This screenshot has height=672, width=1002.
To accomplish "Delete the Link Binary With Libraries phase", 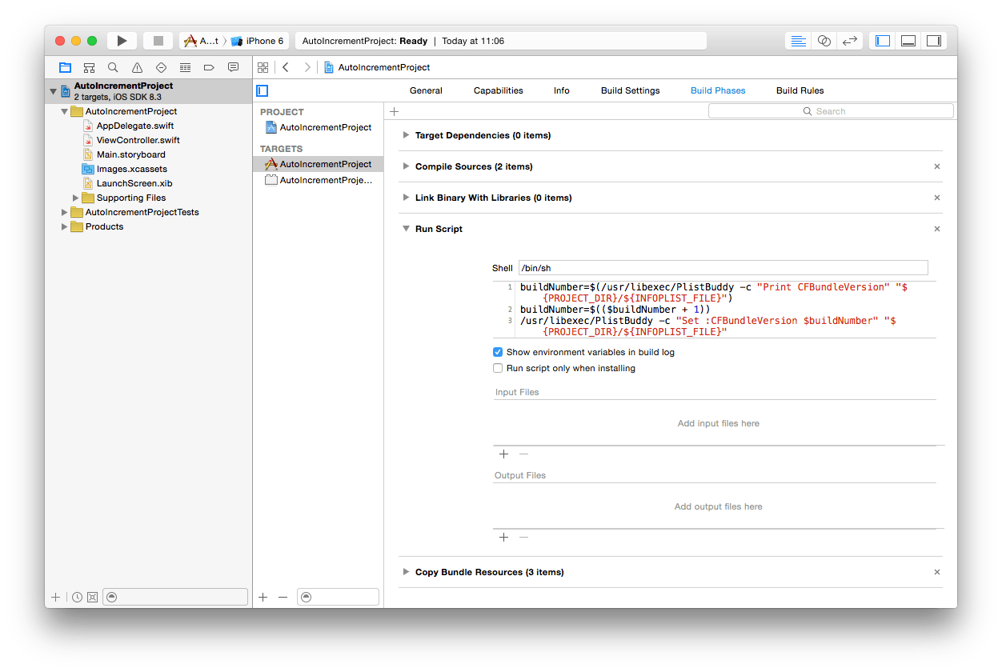I will point(937,198).
